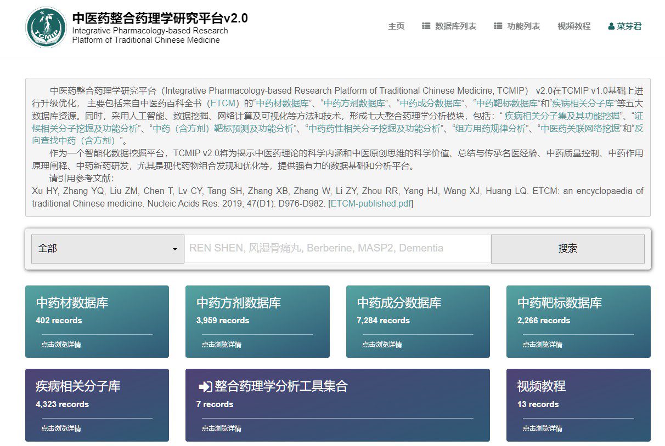Open the ETCM-published.pdf link

[370, 204]
